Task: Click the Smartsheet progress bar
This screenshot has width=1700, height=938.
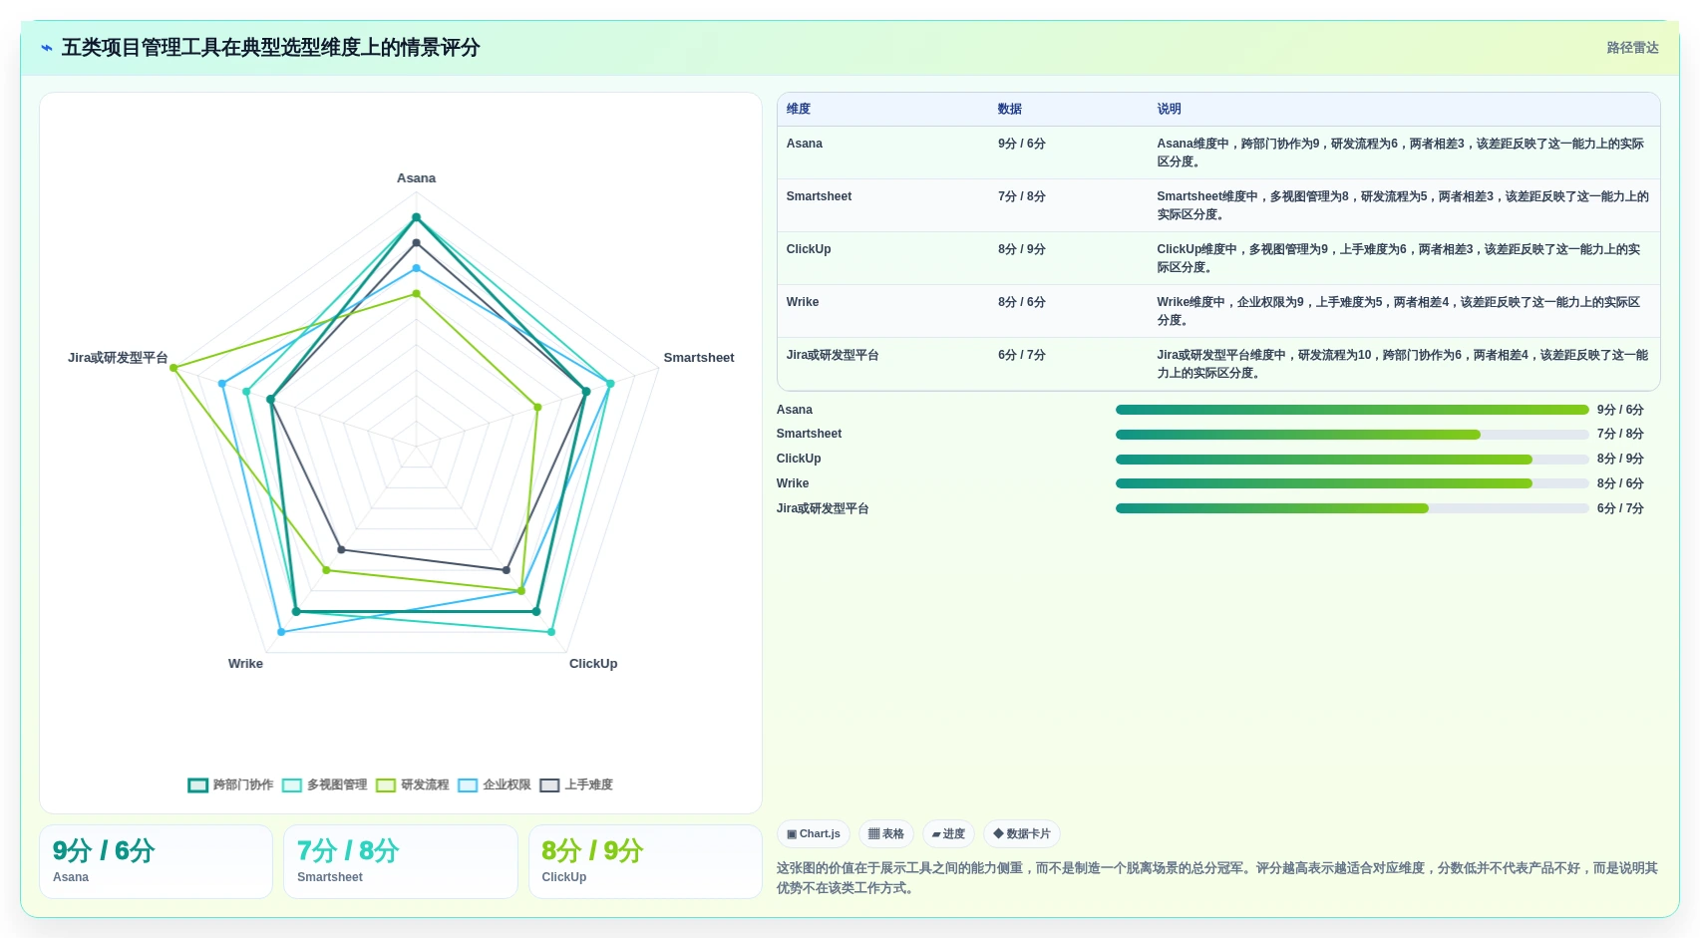Action: click(x=1352, y=435)
